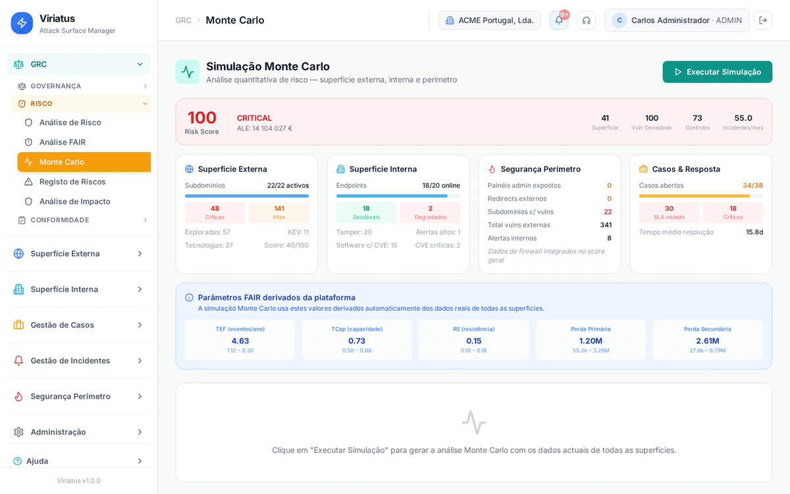Click the notifications bell icon
The width and height of the screenshot is (790, 494).
559,20
